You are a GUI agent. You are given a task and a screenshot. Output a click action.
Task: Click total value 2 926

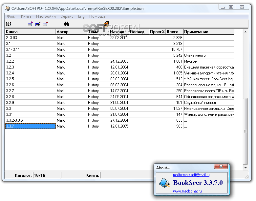click(178, 38)
